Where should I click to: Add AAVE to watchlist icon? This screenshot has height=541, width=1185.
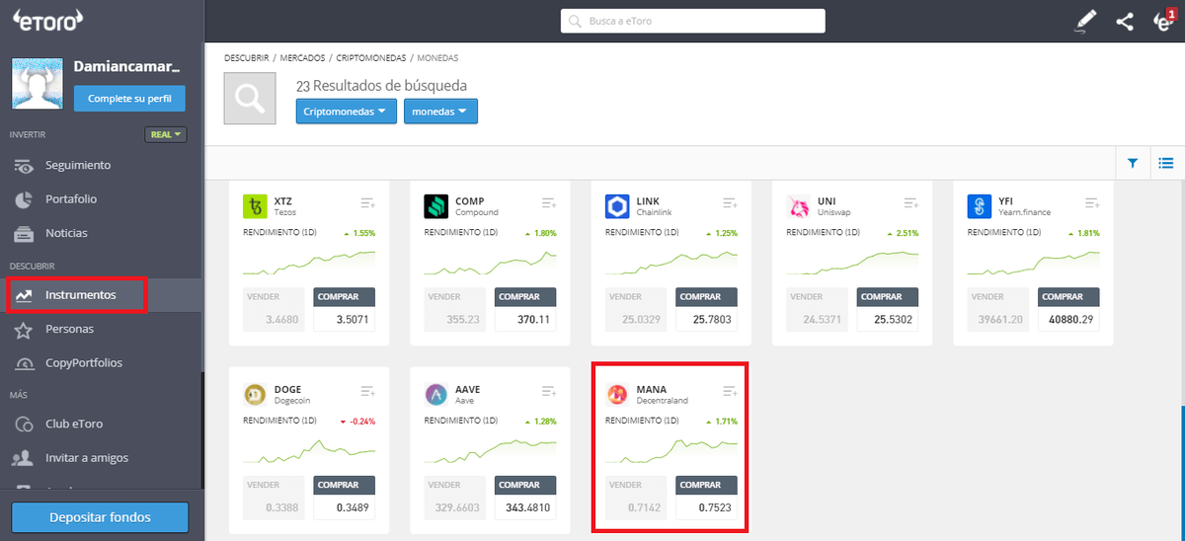[x=549, y=391]
